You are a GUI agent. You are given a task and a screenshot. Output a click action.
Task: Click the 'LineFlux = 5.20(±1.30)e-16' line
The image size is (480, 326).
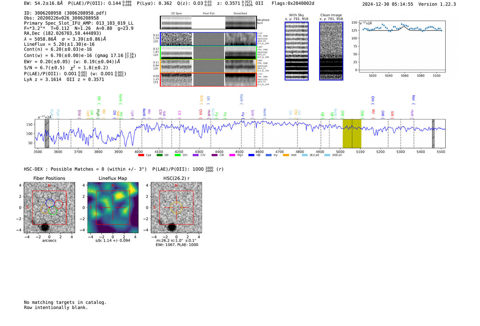(x=59, y=44)
